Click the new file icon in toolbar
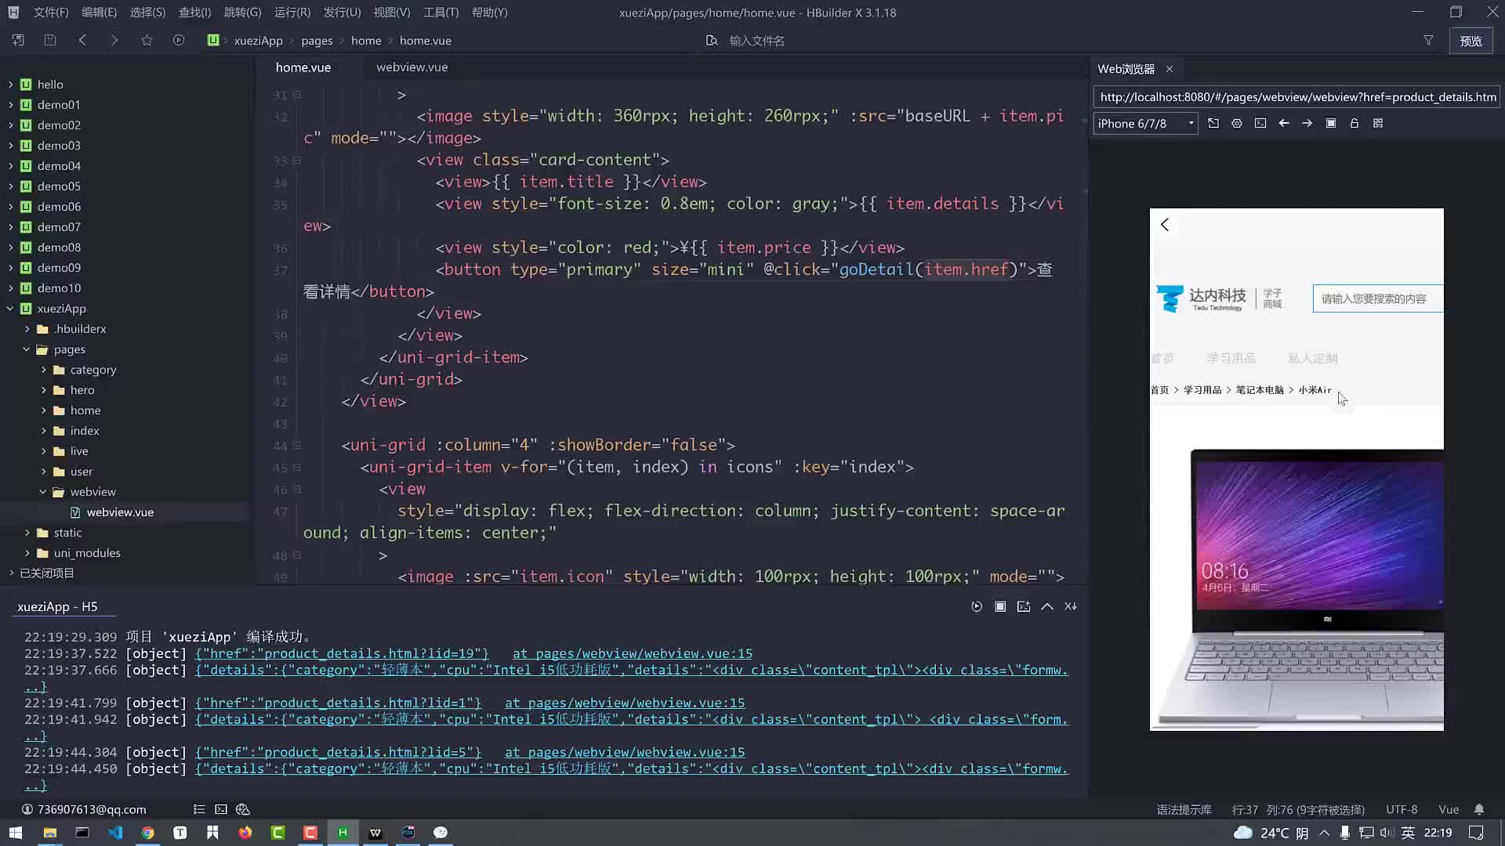Screen dimensions: 1505x846 coord(18,40)
